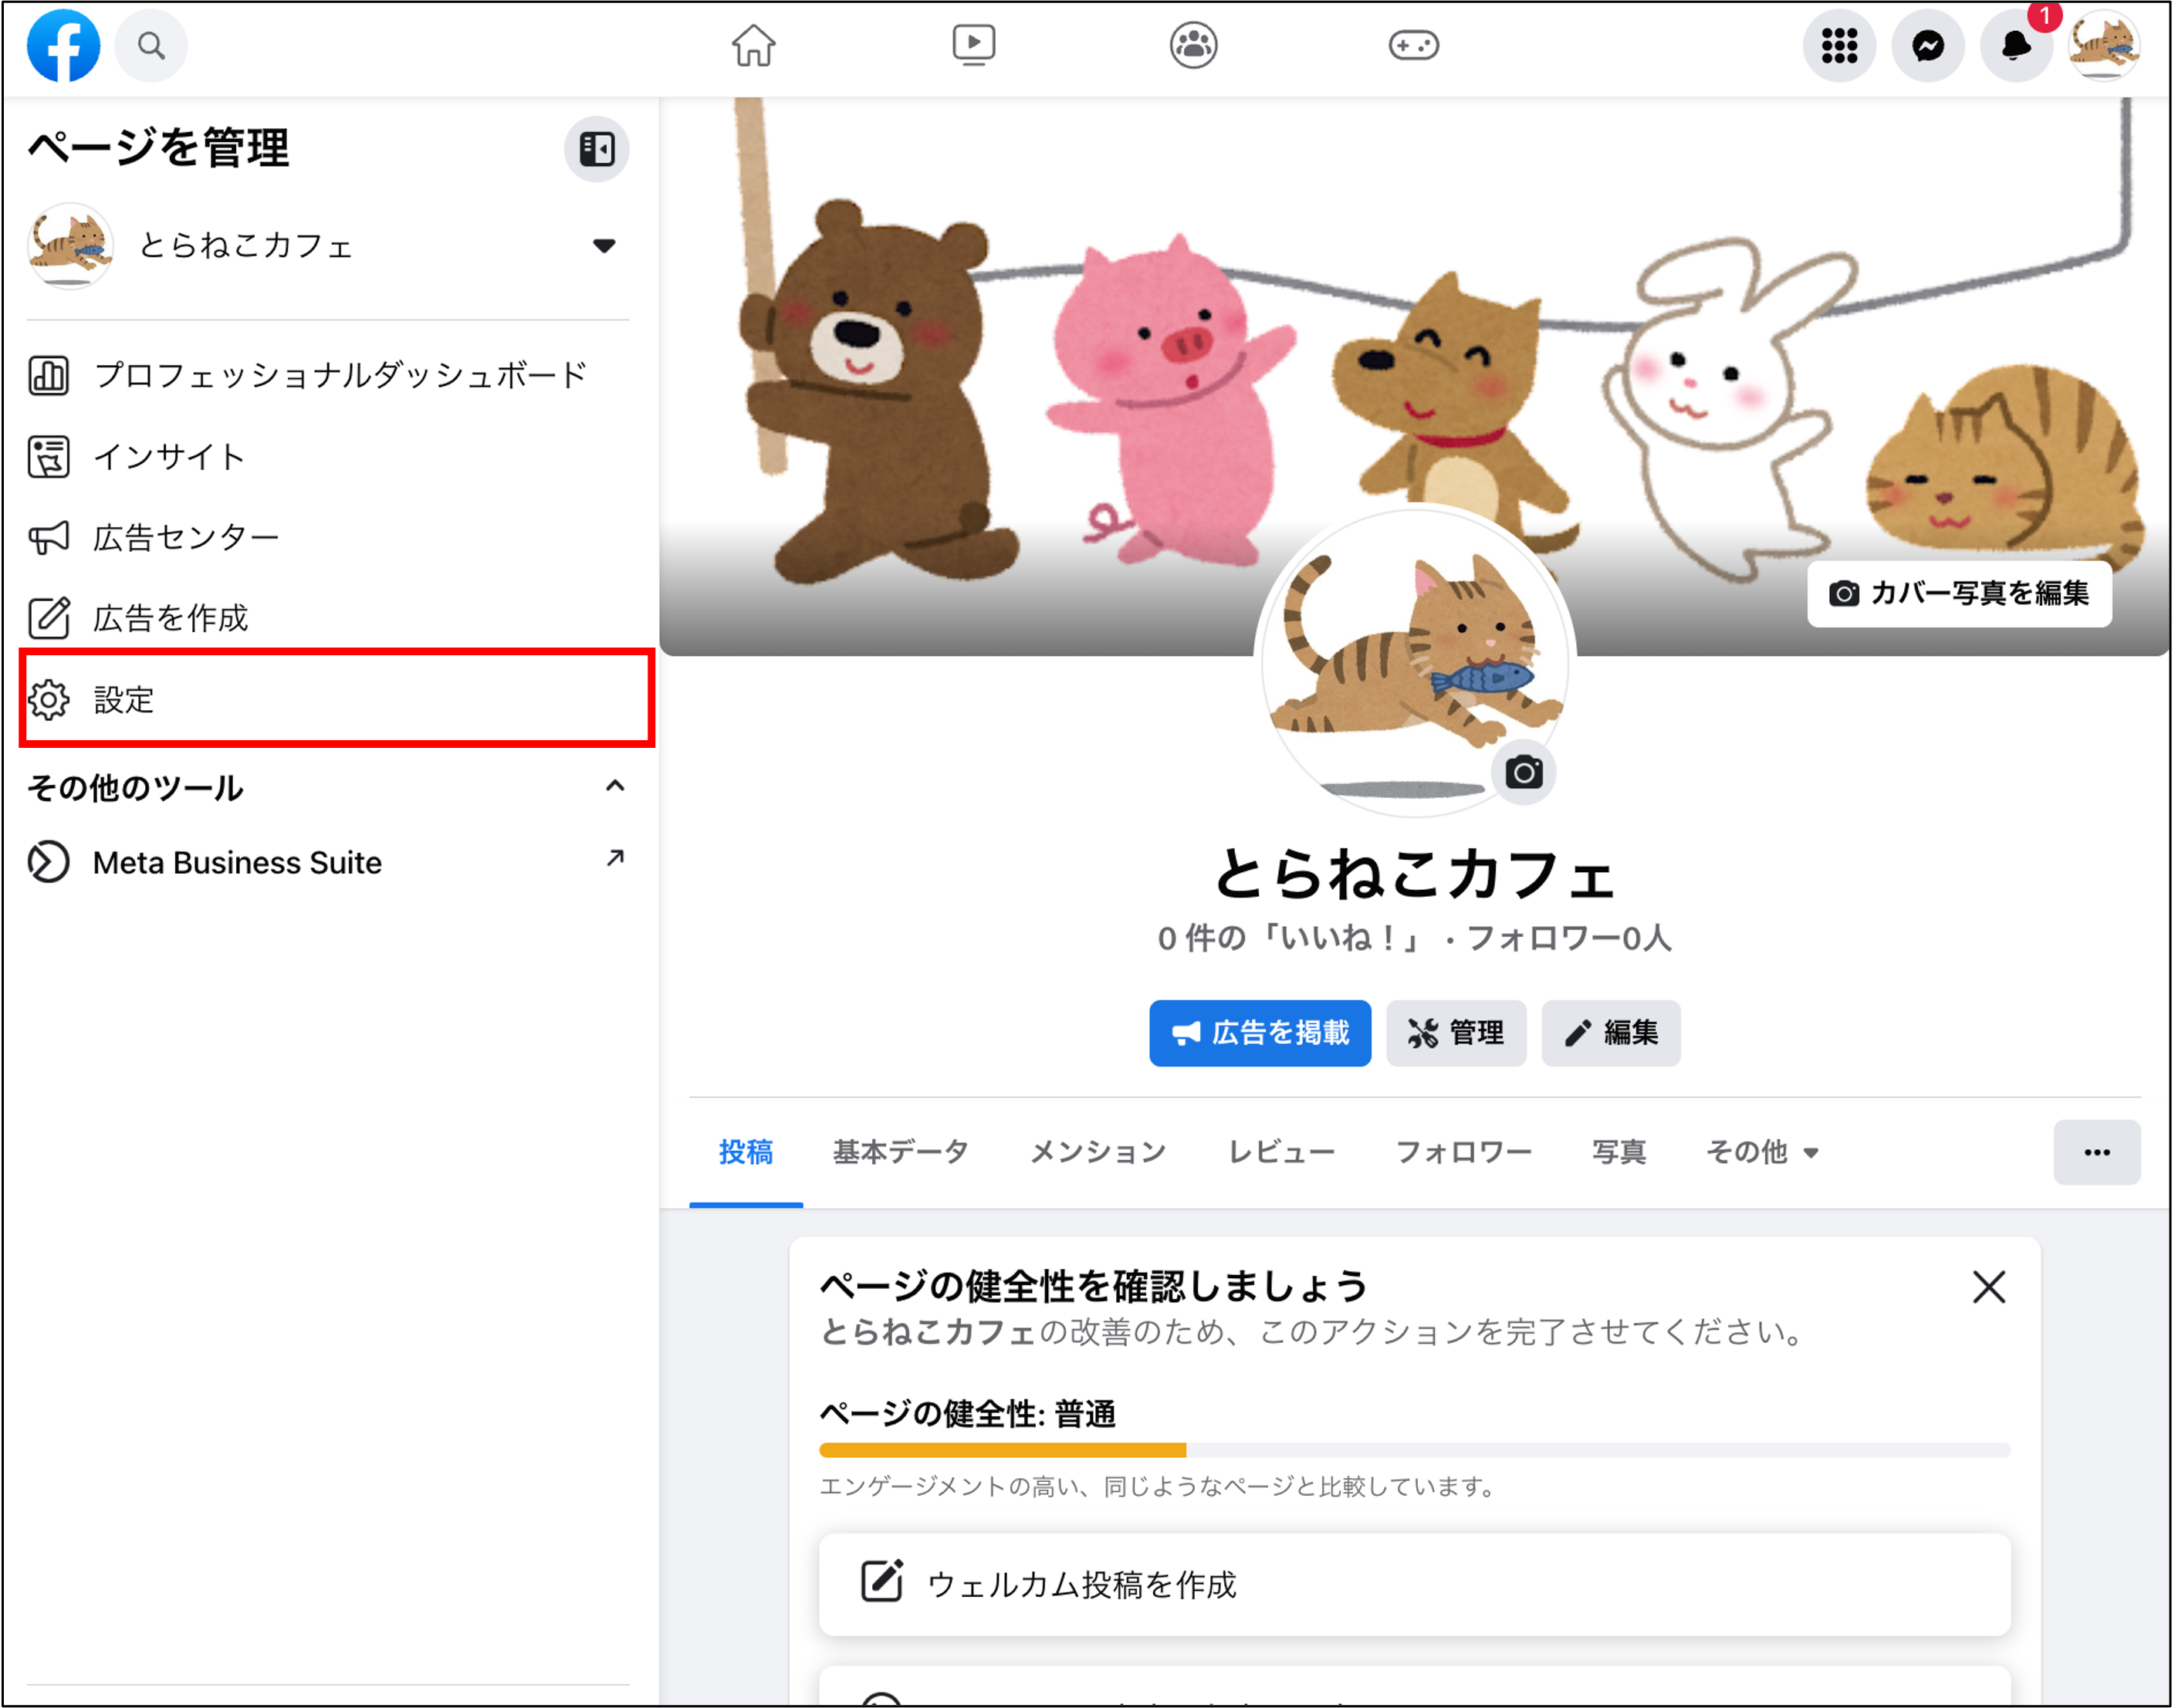The height and width of the screenshot is (1708, 2175).
Task: Open 広告センター in the sidebar
Action: [x=328, y=537]
